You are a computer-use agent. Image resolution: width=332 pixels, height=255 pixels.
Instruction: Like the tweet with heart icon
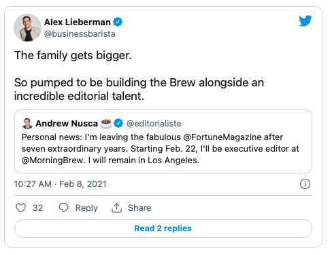click(x=20, y=207)
